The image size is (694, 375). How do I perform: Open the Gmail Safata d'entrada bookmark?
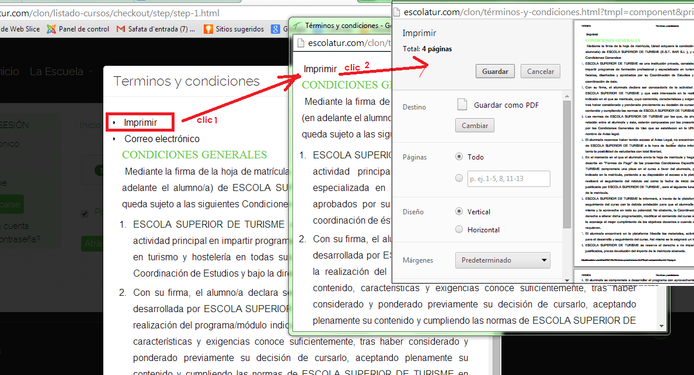[x=155, y=29]
